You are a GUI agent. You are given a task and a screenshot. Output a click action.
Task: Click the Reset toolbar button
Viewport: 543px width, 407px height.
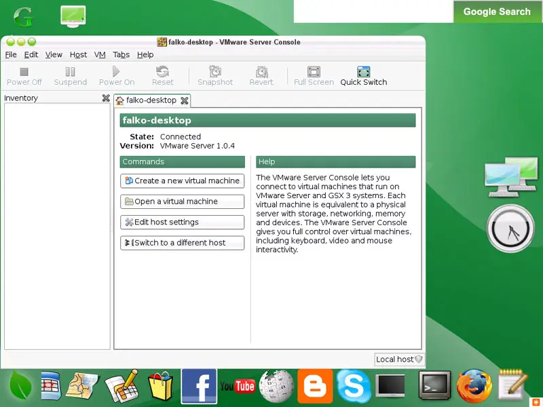[162, 76]
